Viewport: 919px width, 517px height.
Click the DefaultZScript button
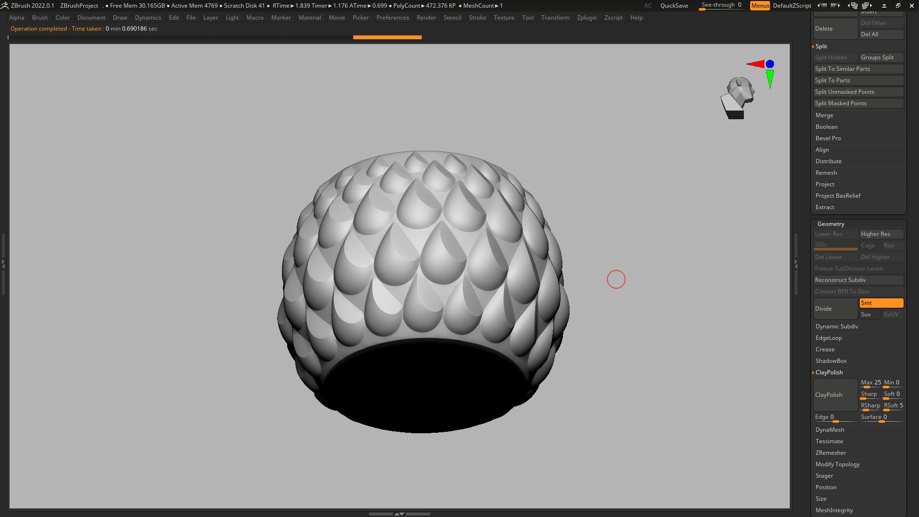(x=792, y=6)
